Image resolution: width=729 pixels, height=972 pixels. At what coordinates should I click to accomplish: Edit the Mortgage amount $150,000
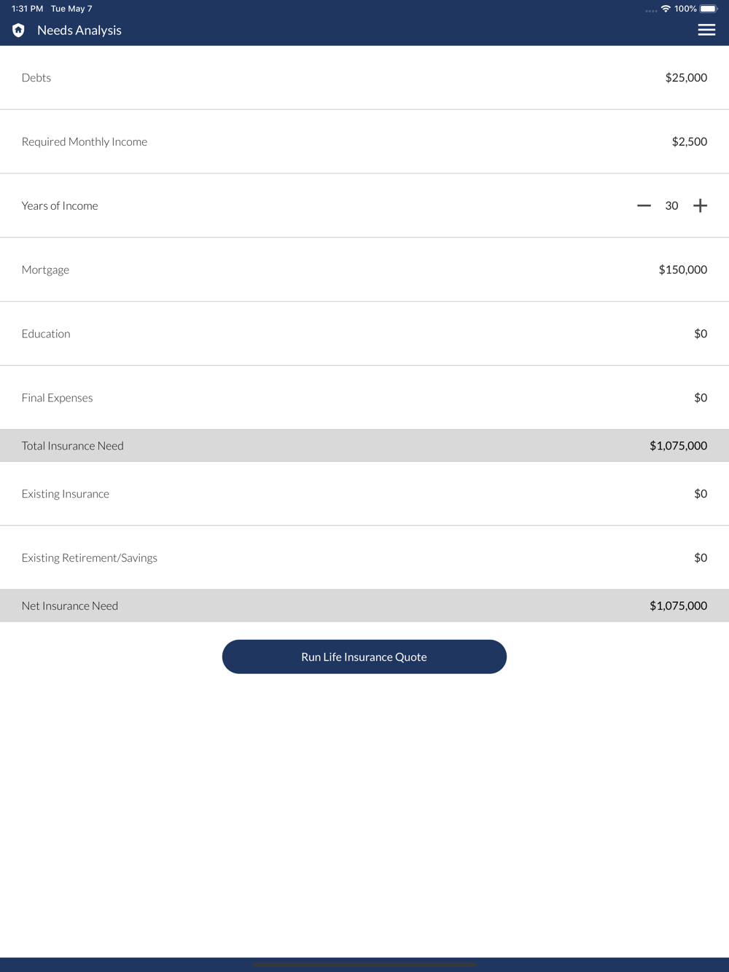click(683, 270)
